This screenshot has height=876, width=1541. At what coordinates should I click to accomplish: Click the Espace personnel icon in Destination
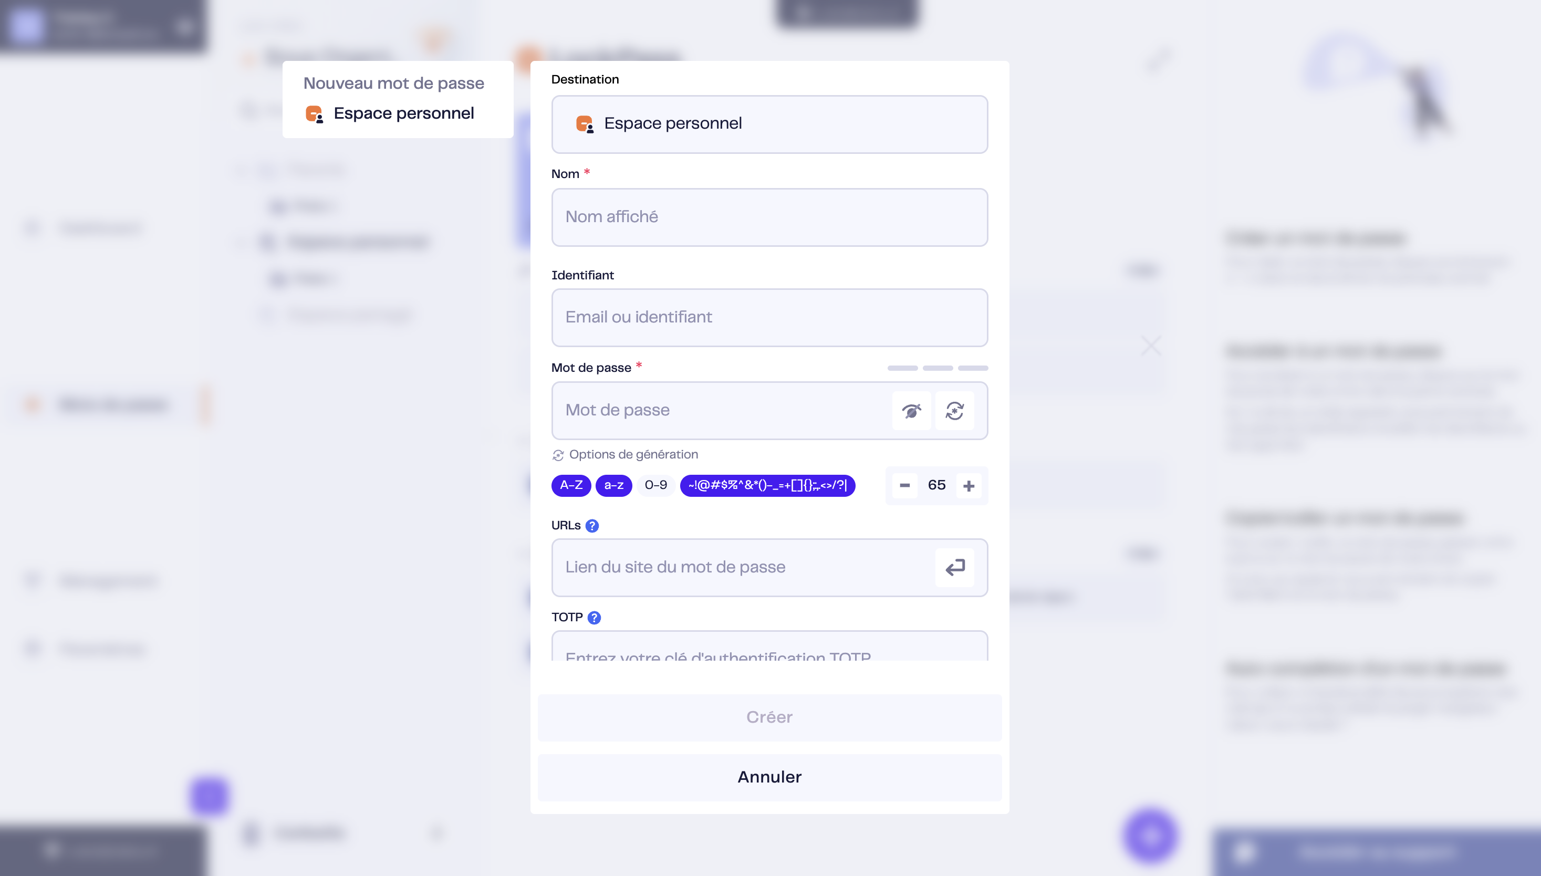[x=584, y=124]
